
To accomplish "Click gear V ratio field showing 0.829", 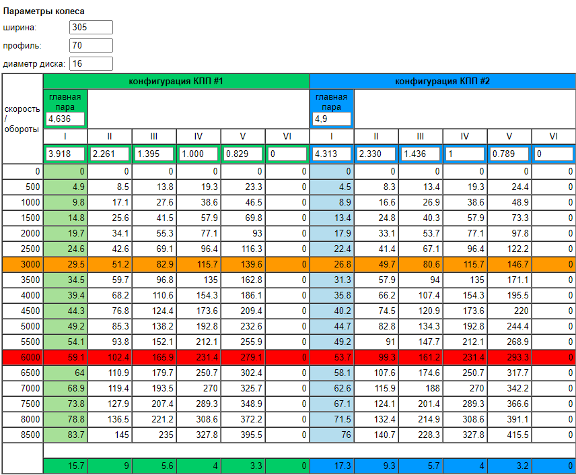I will pyautogui.click(x=243, y=154).
